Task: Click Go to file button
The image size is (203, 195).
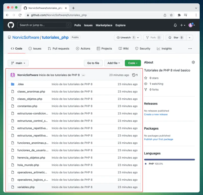Action: click(x=93, y=63)
